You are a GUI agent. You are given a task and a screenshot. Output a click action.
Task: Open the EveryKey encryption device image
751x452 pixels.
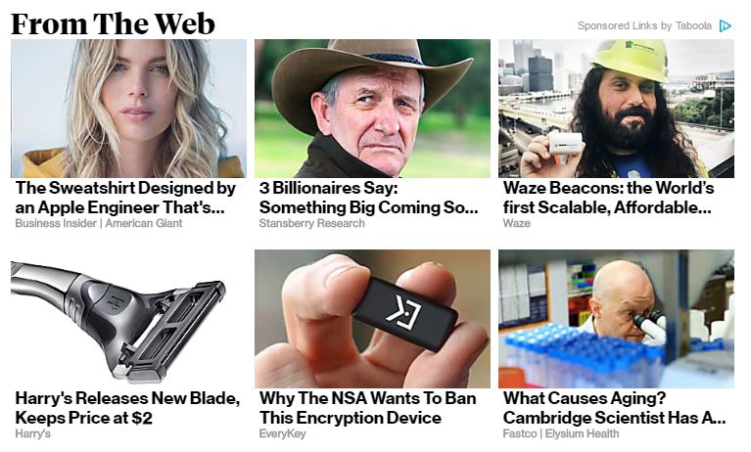(372, 319)
